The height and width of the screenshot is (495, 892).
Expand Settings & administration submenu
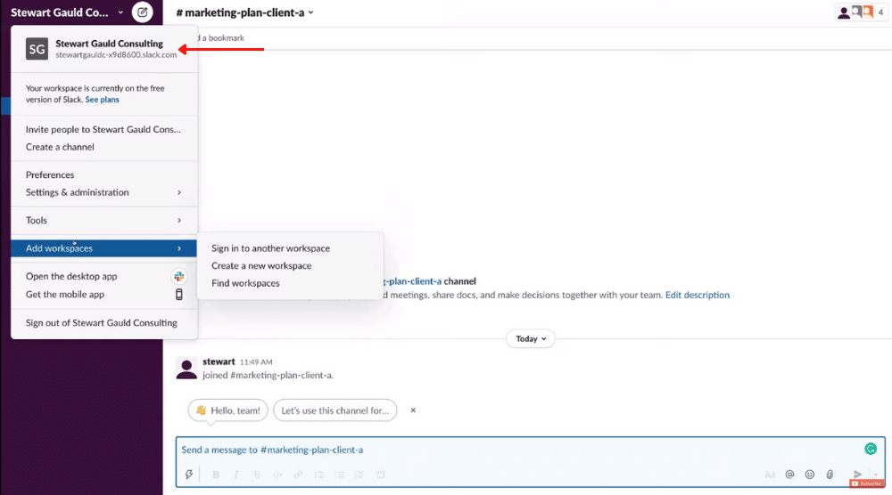(103, 192)
